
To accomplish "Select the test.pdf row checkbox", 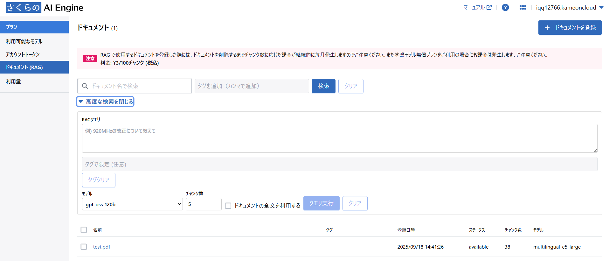I will pyautogui.click(x=84, y=247).
